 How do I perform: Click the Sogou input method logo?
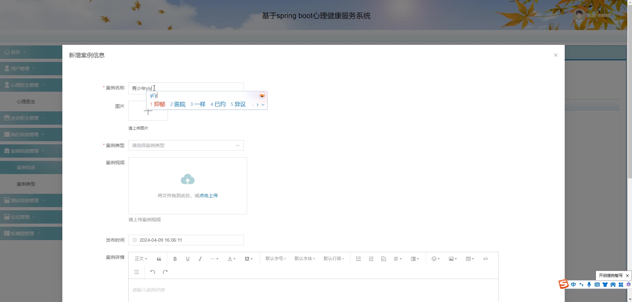(x=563, y=284)
